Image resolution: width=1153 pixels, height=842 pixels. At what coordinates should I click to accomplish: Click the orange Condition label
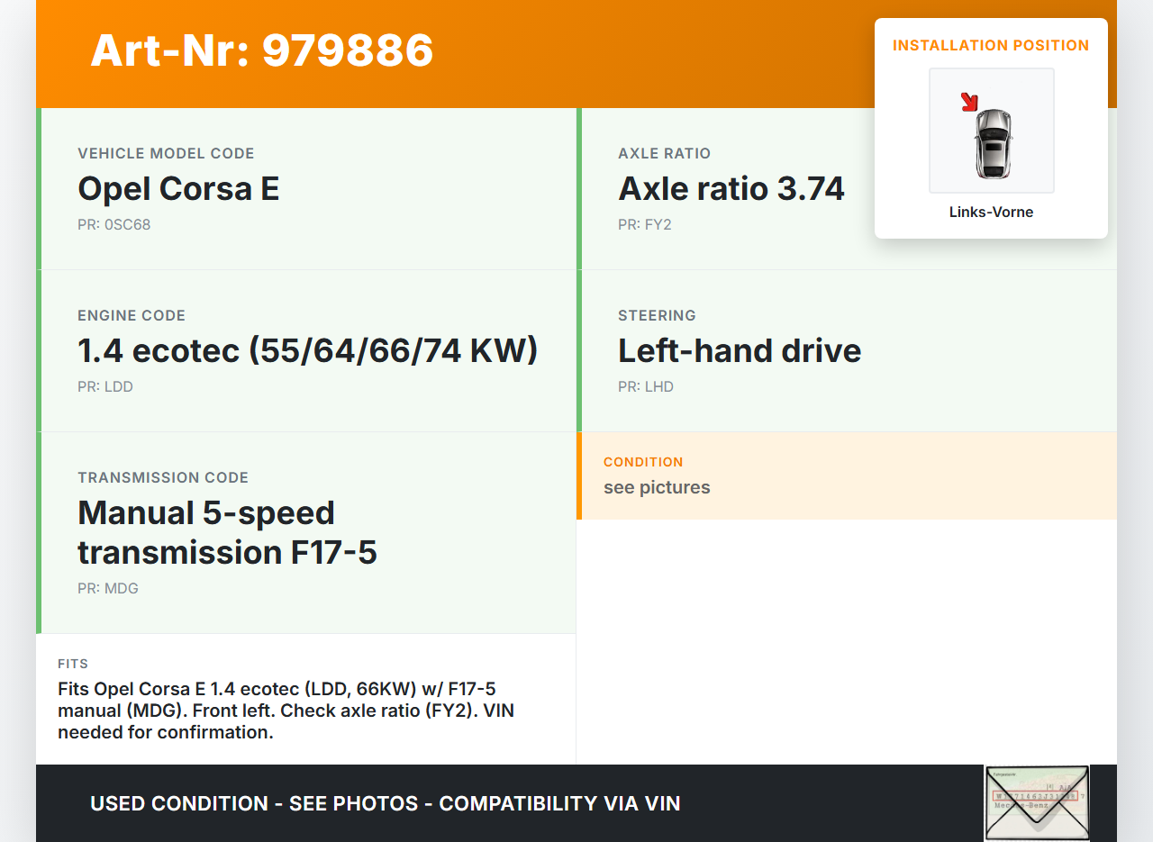pyautogui.click(x=643, y=462)
